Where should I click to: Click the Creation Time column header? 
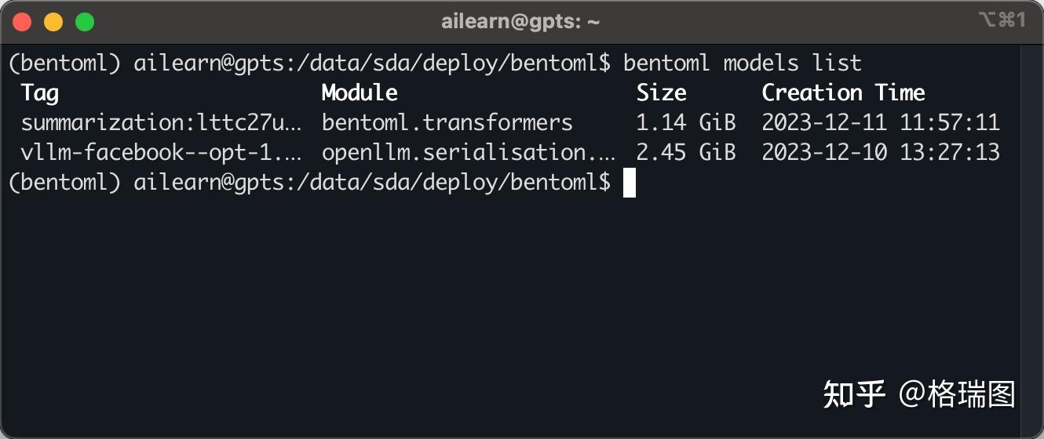pos(843,93)
